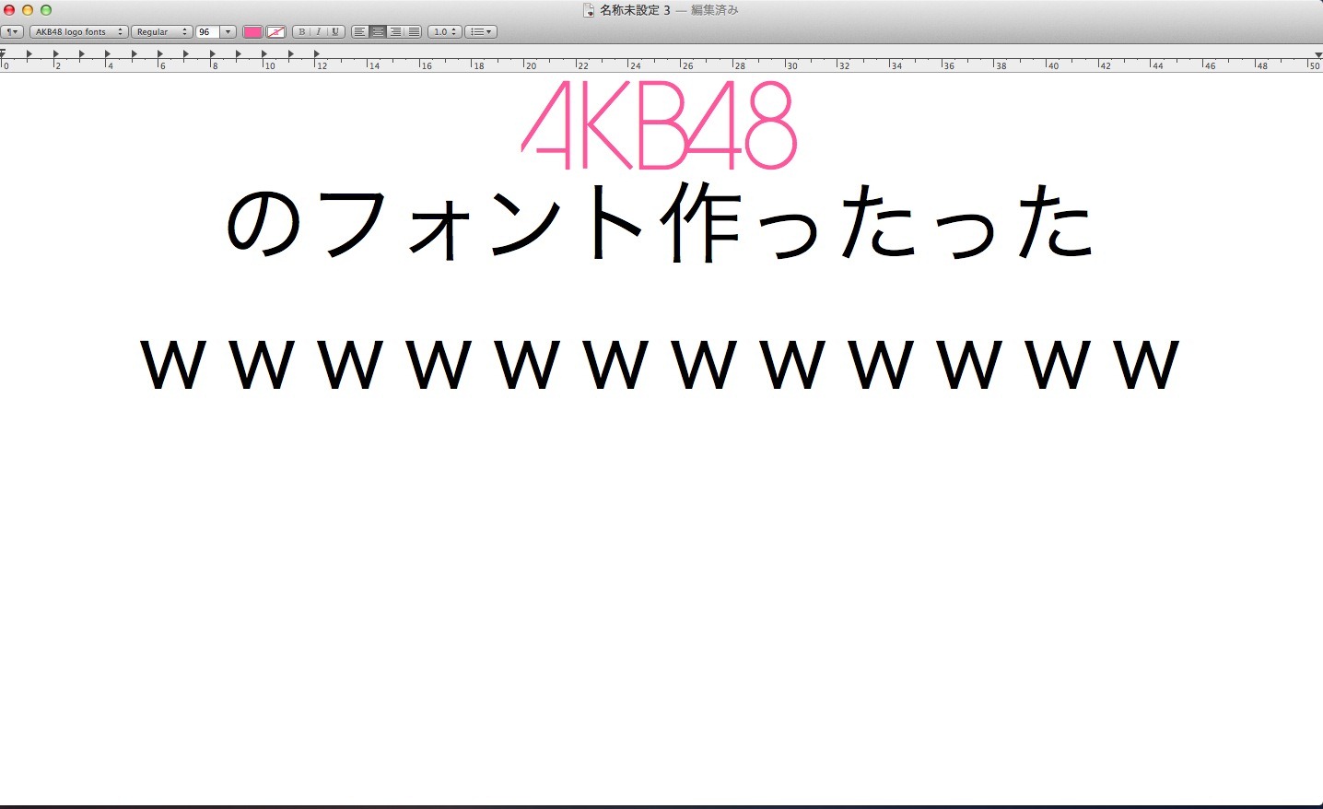Click the line のフォント作ったった
Image resolution: width=1323 pixels, height=809 pixels.
(x=660, y=222)
